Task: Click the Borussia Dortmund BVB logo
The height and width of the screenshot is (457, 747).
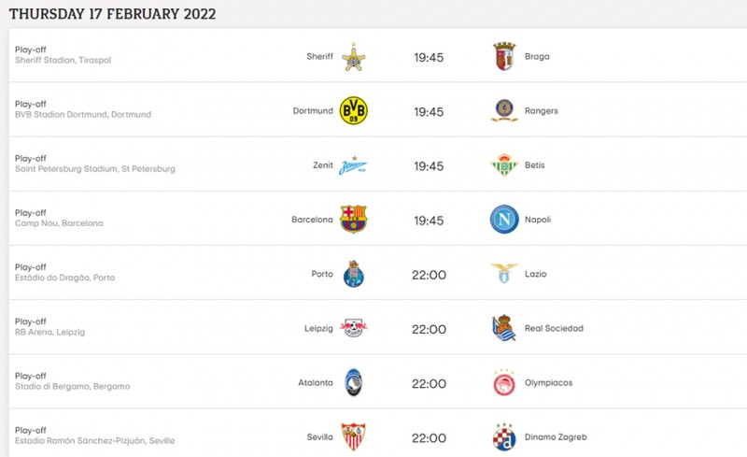Action: point(353,111)
